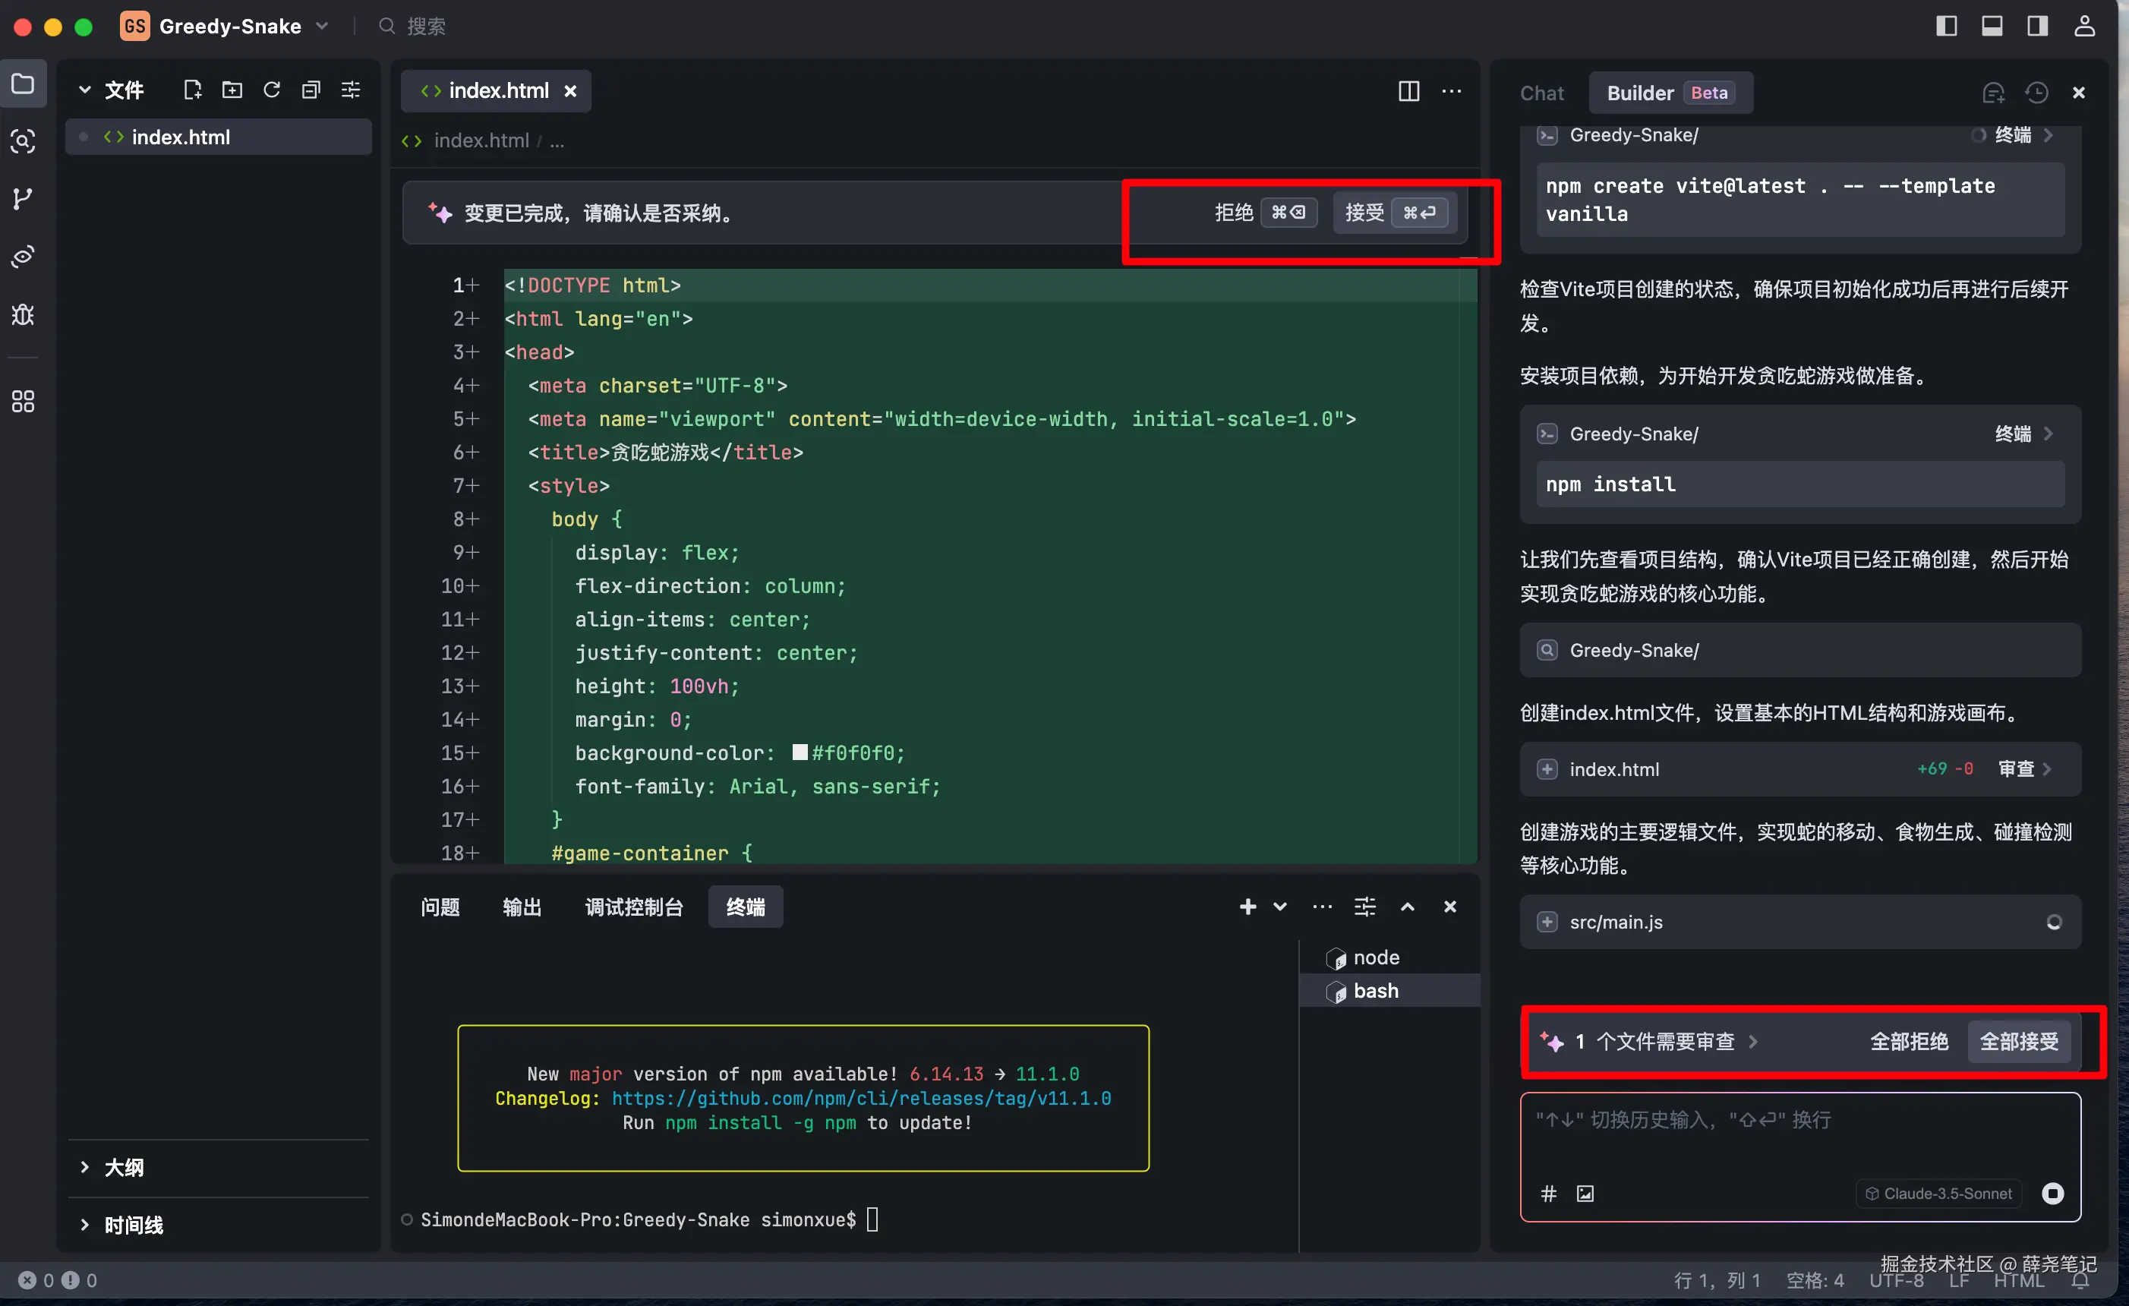Expand the 时间线 timeline section
The width and height of the screenshot is (2129, 1306).
pos(132,1225)
